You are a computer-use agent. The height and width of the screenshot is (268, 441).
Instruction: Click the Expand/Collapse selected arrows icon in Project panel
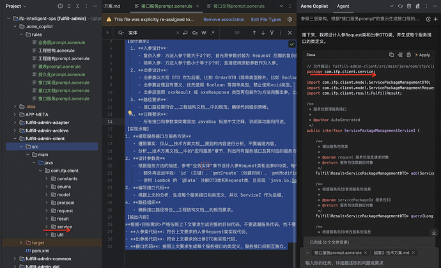tap(69, 6)
